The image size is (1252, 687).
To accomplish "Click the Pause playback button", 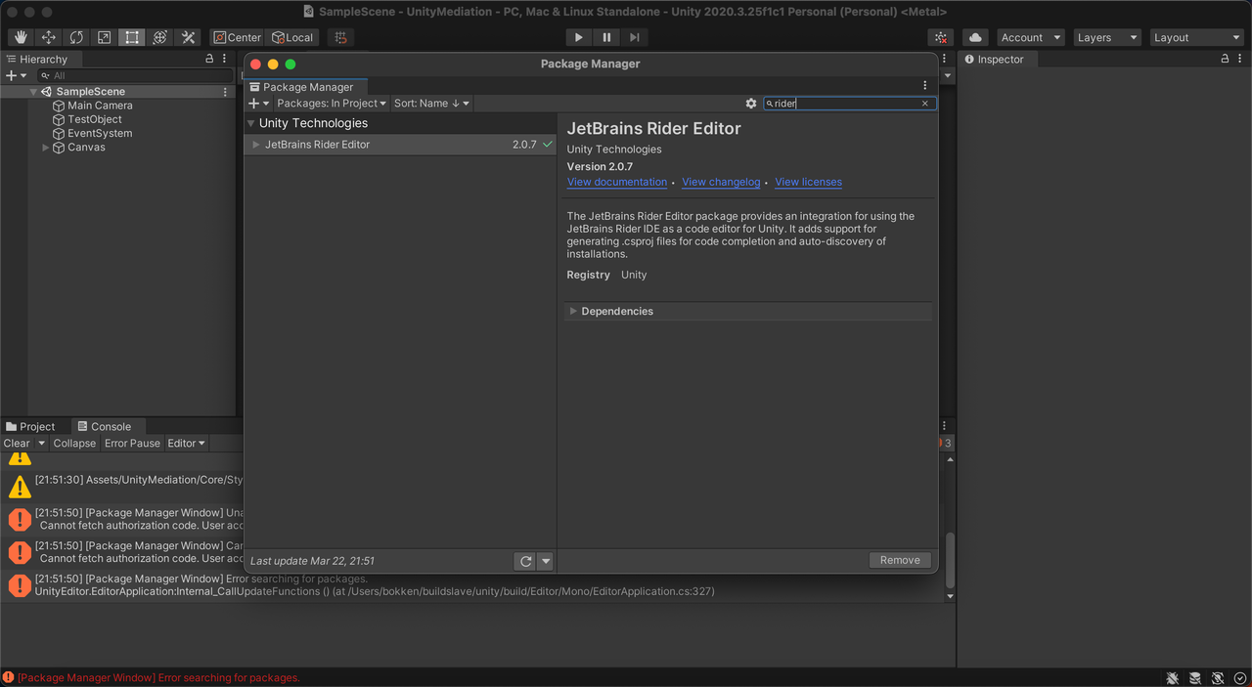I will tap(606, 37).
